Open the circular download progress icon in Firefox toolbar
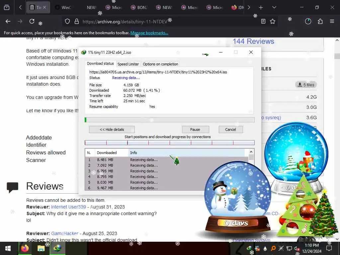The width and height of the screenshot is (340, 255). [308, 21]
